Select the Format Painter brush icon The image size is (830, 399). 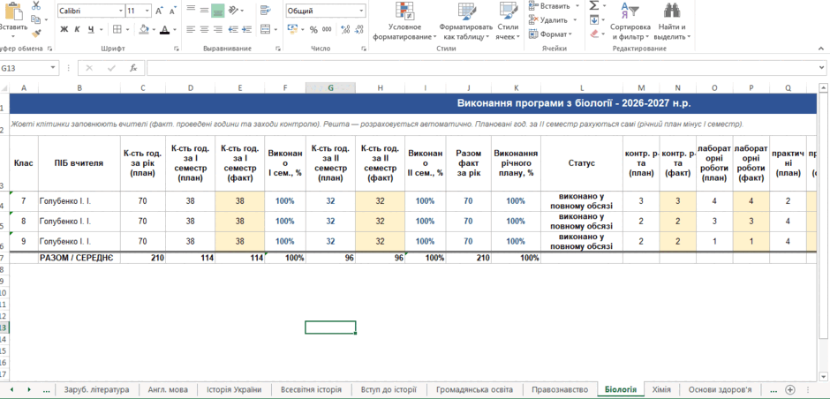pyautogui.click(x=36, y=34)
